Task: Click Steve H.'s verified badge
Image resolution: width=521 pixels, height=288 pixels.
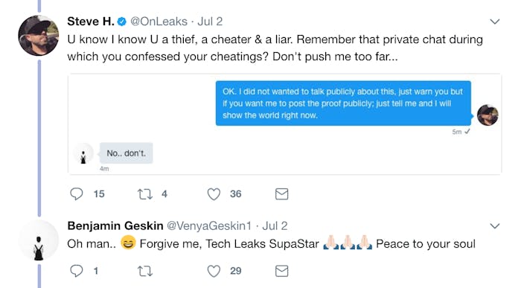Action: [122, 22]
